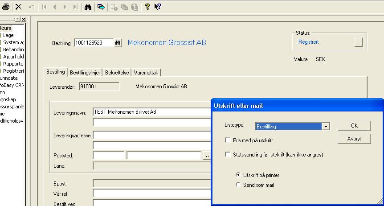Click the Registrert status text

tap(308, 42)
